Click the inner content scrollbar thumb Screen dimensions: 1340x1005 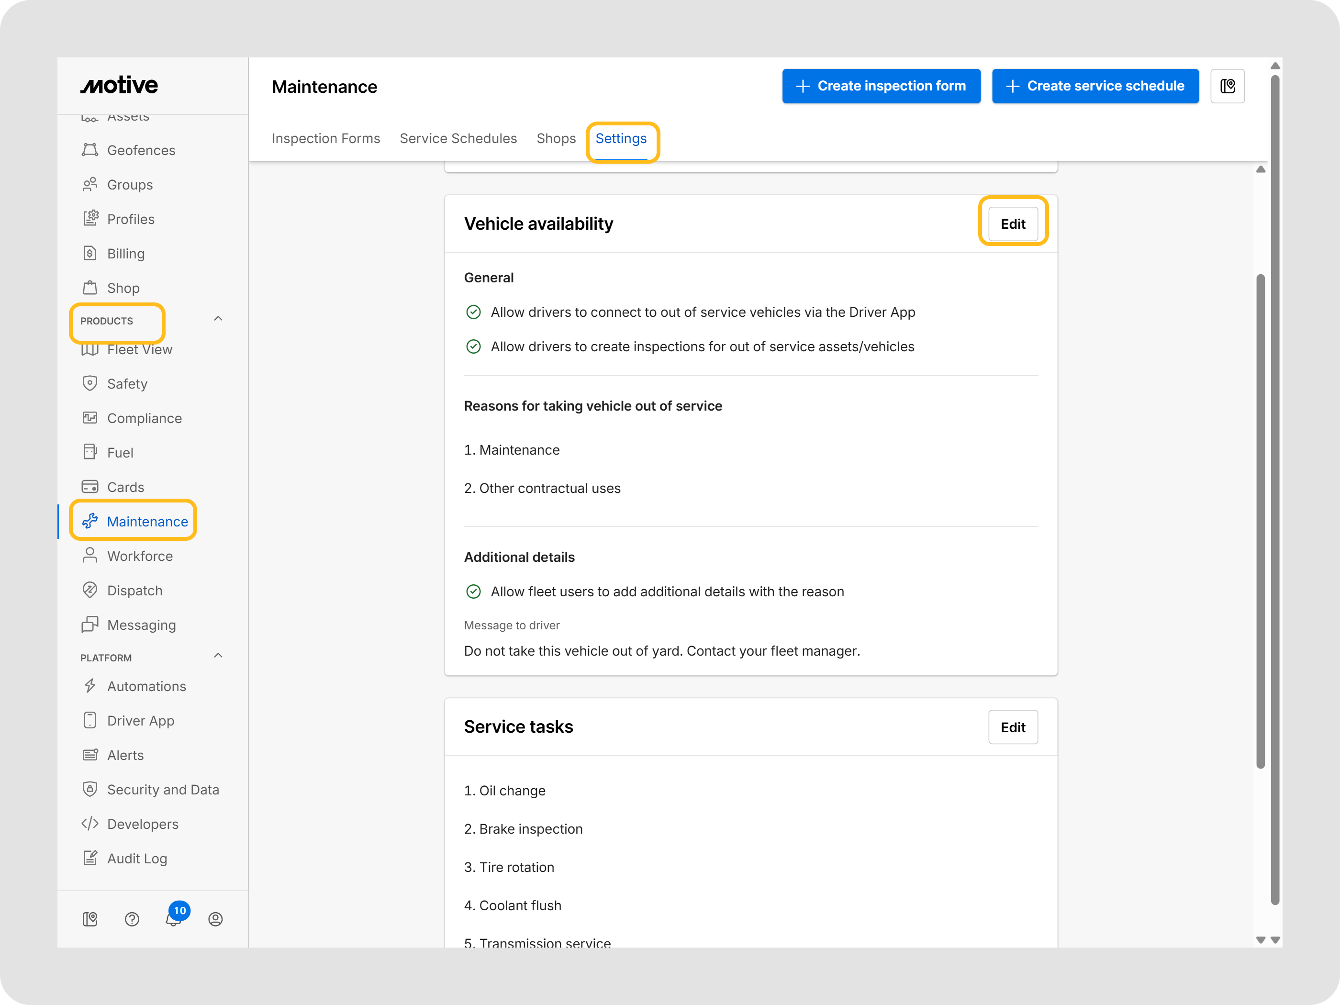point(1261,521)
